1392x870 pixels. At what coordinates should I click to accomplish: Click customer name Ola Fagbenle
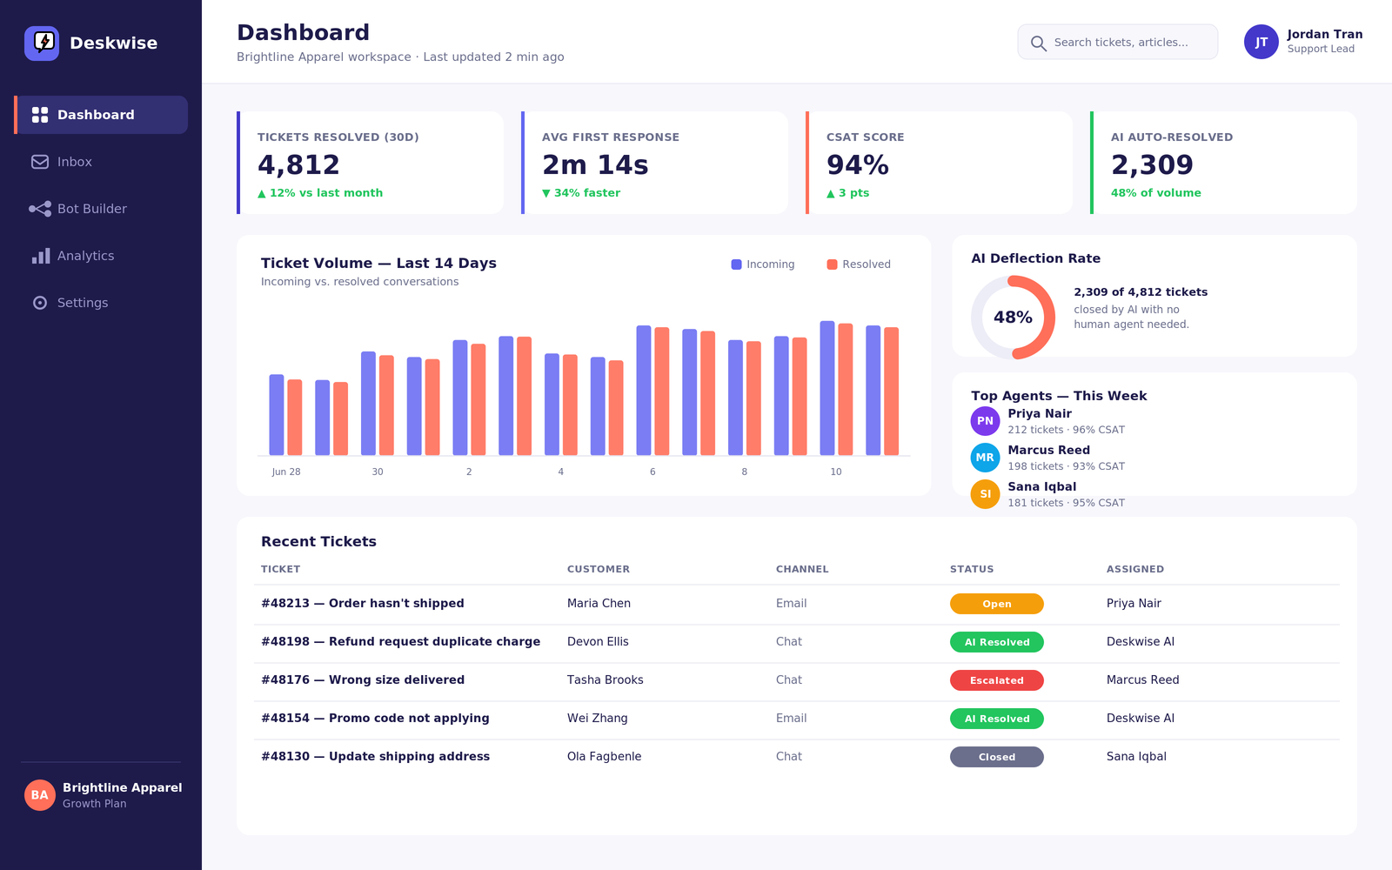coord(605,757)
